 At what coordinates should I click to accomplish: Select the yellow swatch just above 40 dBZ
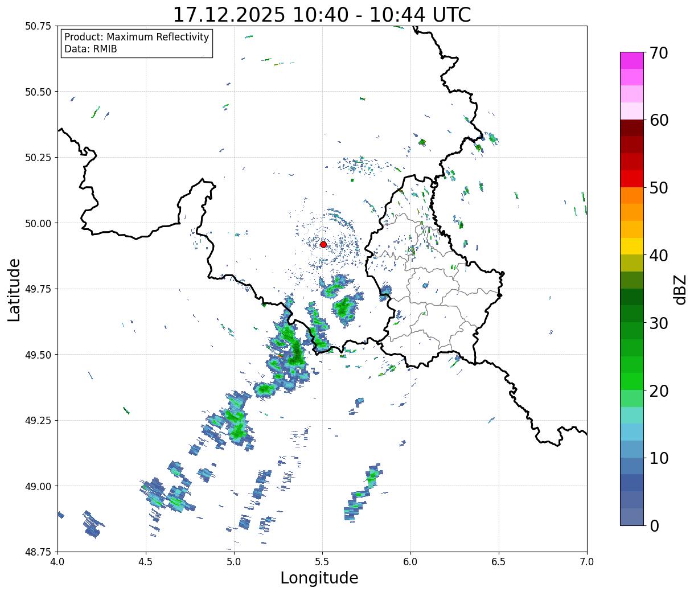tap(631, 246)
